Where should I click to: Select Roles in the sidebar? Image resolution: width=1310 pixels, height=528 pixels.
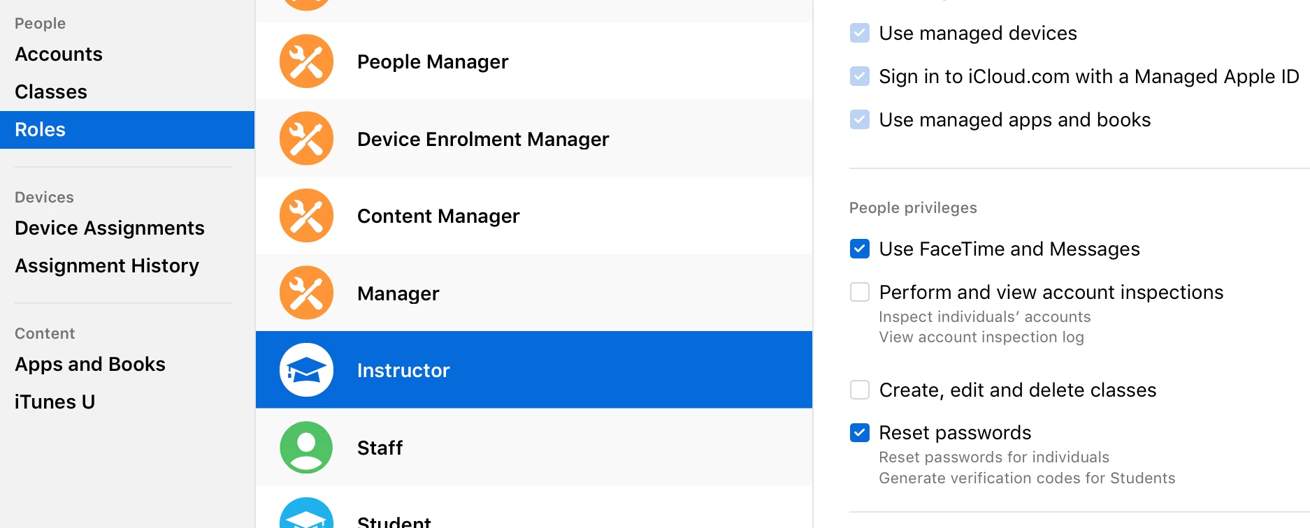pos(41,130)
